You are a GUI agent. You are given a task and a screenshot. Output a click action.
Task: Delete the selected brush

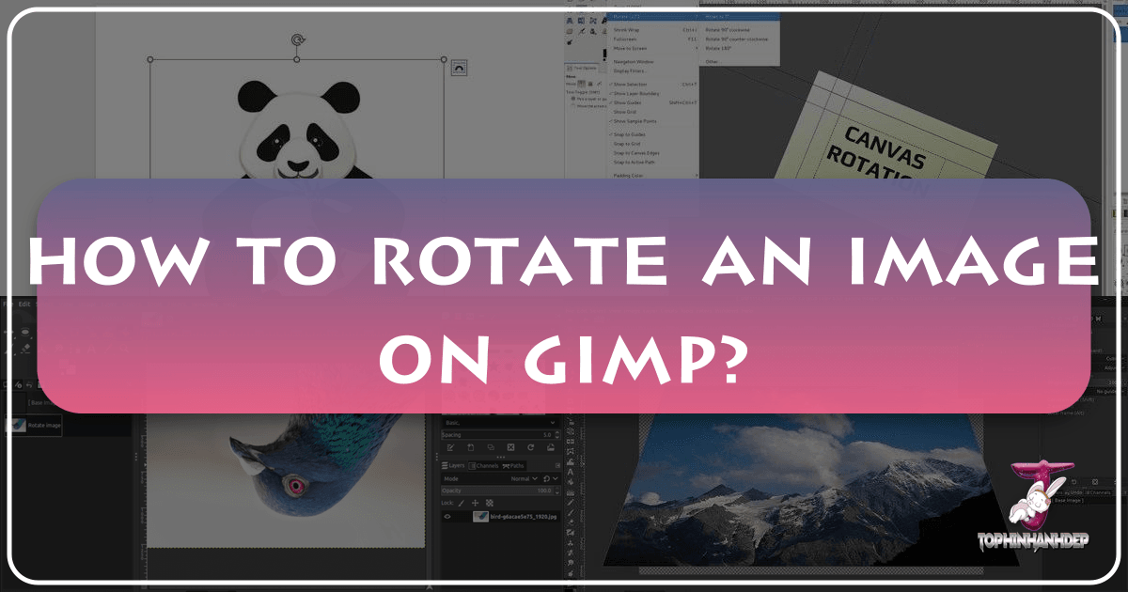coord(510,447)
